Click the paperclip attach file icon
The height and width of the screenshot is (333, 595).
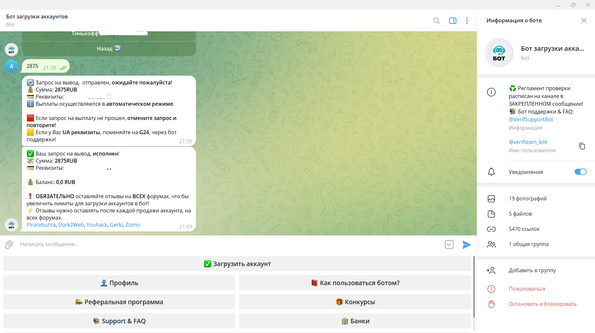click(x=9, y=244)
